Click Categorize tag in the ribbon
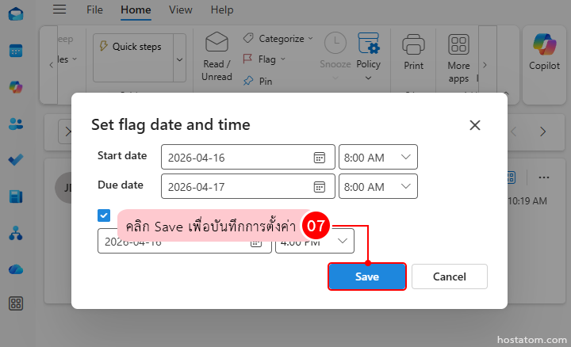 pos(278,39)
